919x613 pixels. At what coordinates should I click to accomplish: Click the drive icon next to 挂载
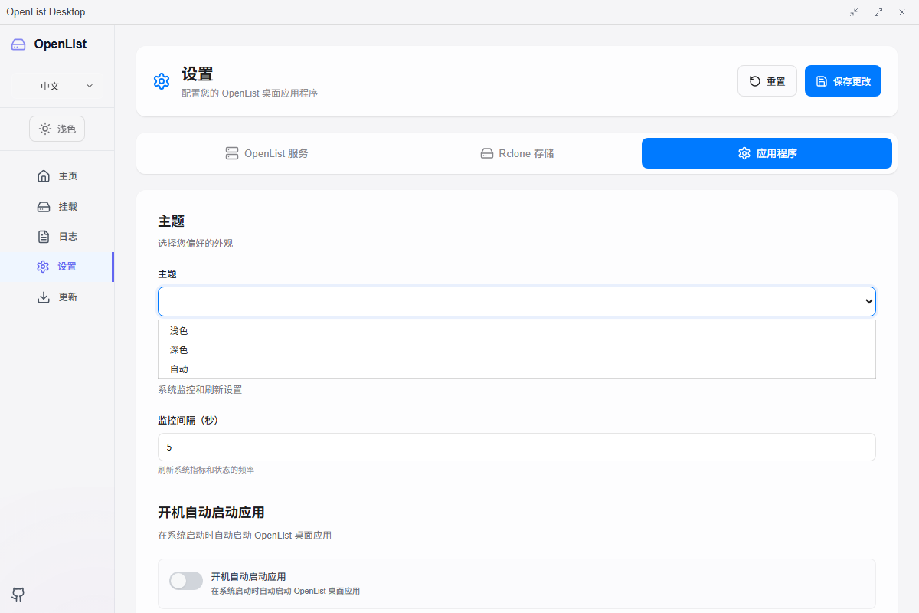(44, 207)
